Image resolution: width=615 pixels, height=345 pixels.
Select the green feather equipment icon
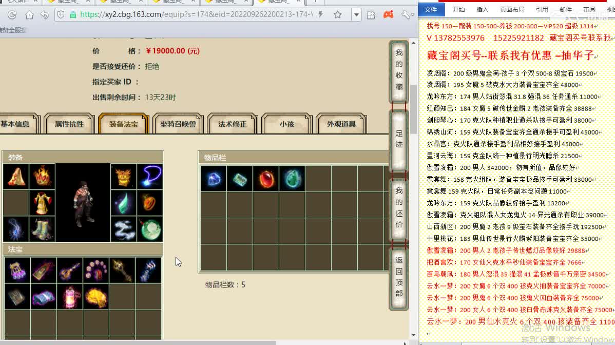pyautogui.click(x=124, y=203)
